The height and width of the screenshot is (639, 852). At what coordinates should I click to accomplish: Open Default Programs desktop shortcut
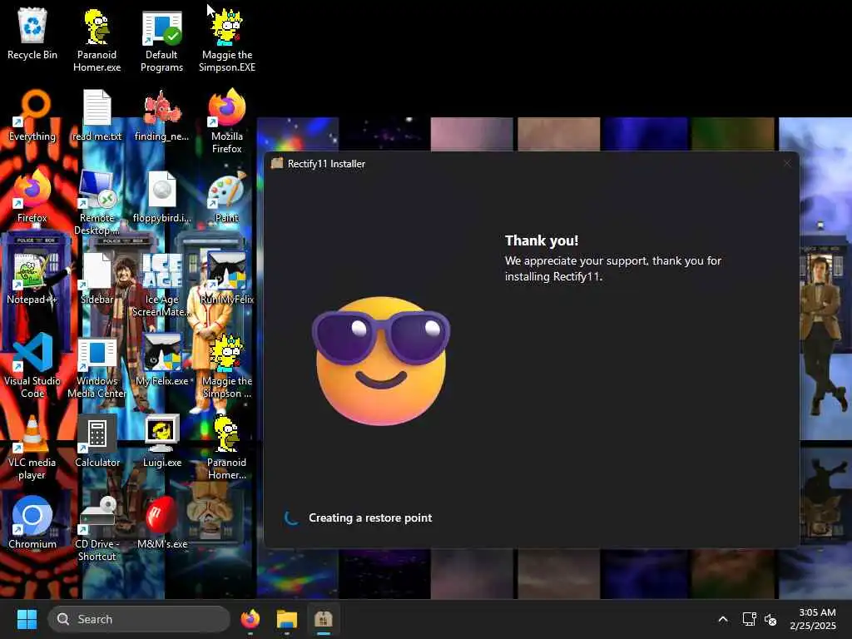click(x=161, y=40)
